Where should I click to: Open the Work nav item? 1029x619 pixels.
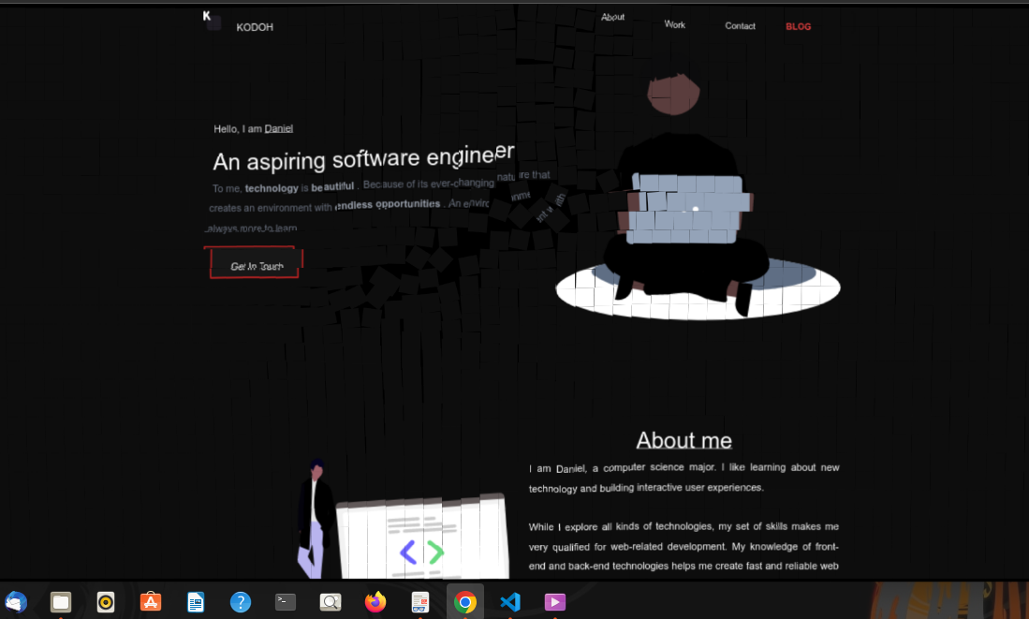pos(675,24)
